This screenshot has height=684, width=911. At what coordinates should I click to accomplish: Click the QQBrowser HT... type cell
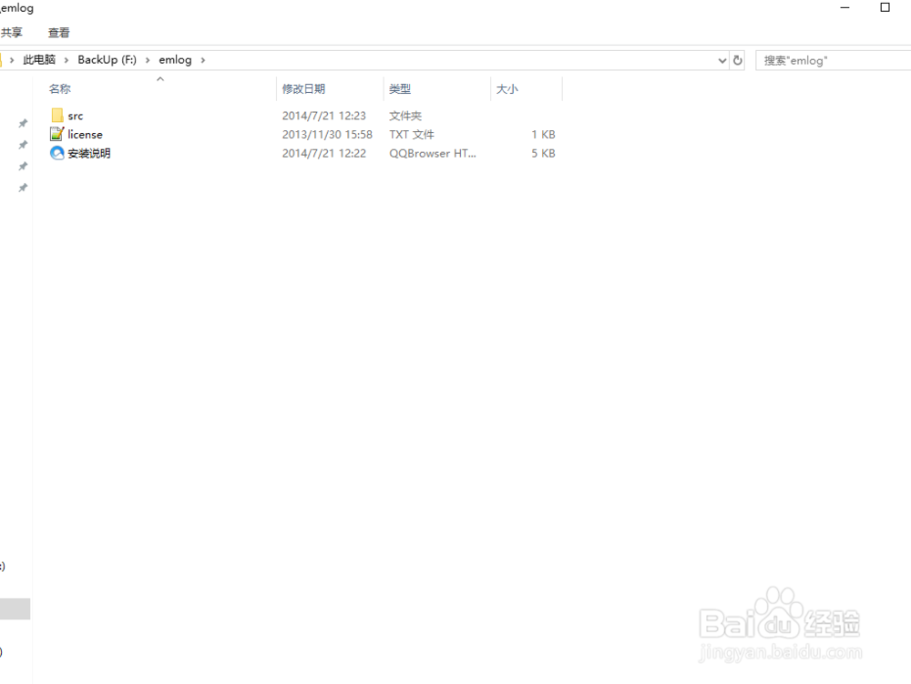(x=432, y=153)
